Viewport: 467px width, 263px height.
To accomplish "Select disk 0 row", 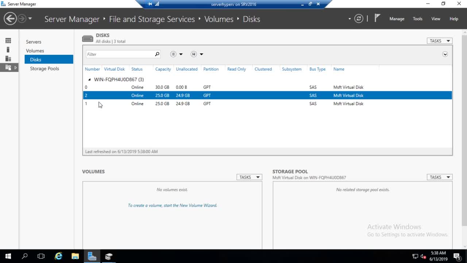I will click(x=267, y=87).
